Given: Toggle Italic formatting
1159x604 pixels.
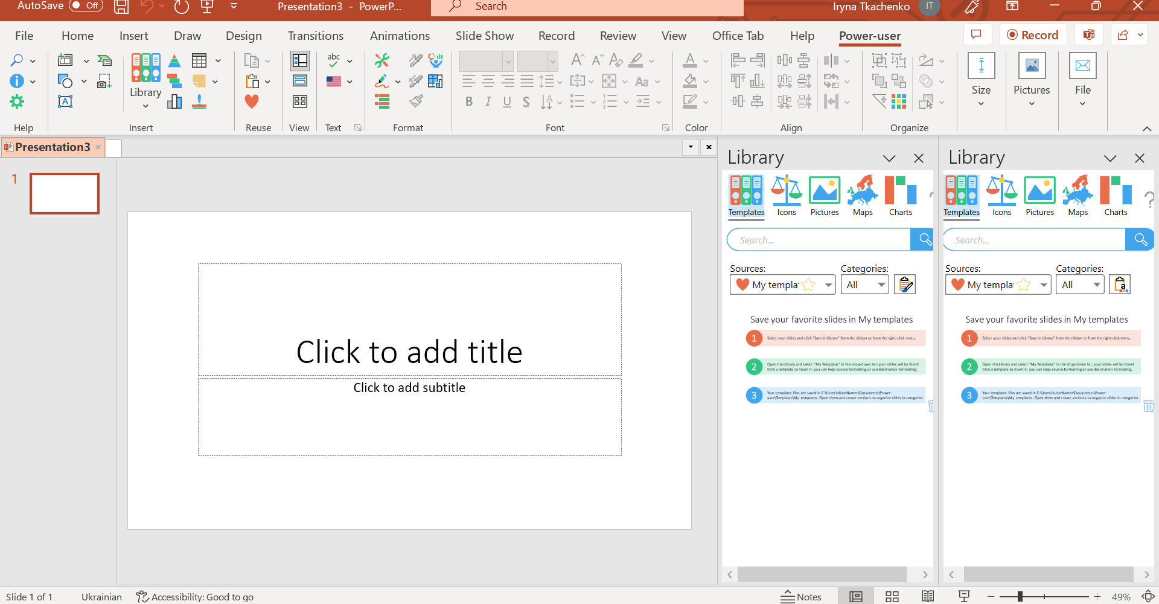Looking at the screenshot, I should click(488, 101).
